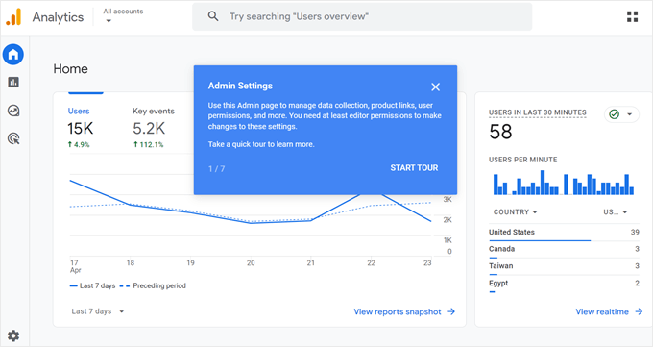The image size is (653, 347).
Task: Click the 4.9% users change indicator
Action: click(x=79, y=145)
